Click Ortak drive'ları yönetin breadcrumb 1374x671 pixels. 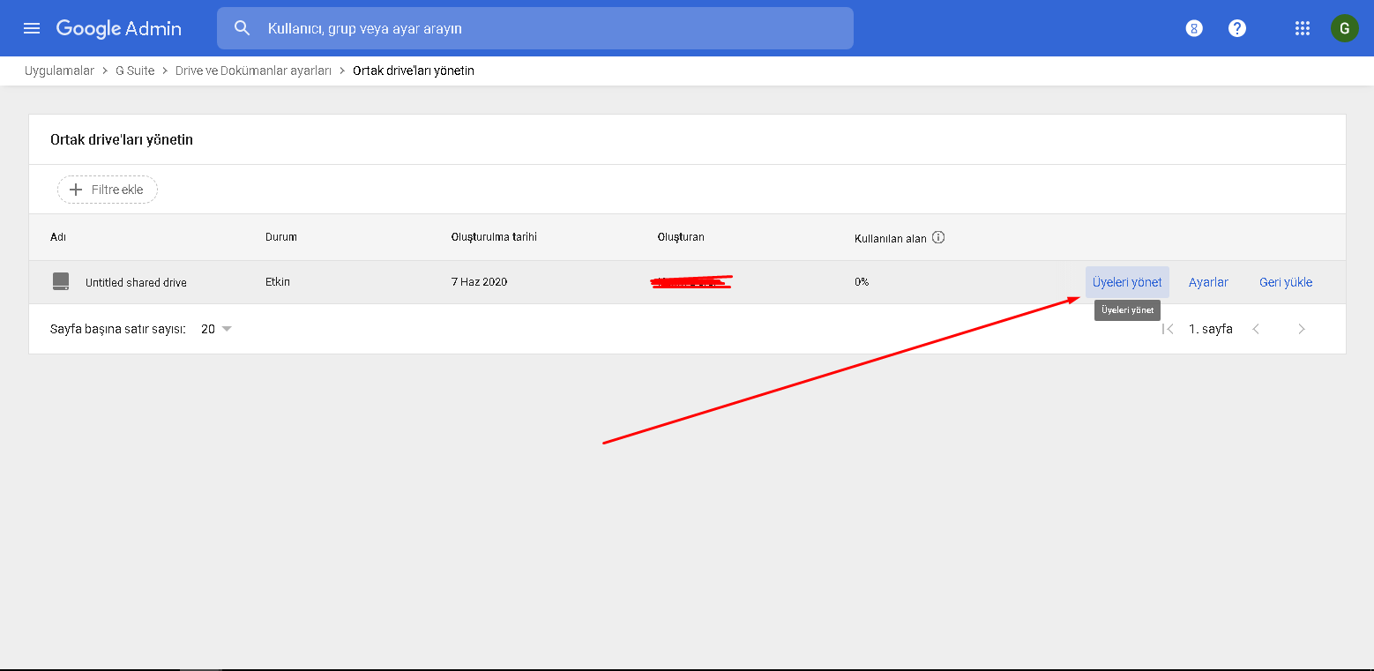point(414,71)
